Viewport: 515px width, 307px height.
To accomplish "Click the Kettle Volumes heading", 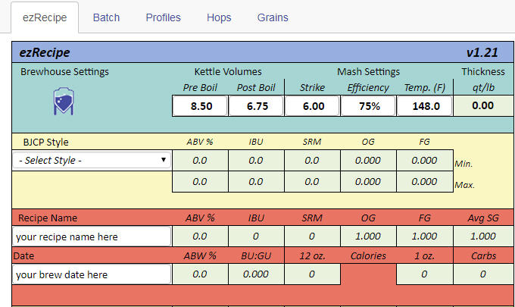I will coord(228,72).
